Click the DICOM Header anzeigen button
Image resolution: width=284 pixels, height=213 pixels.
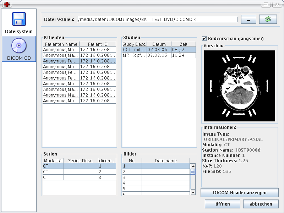coord(239,192)
